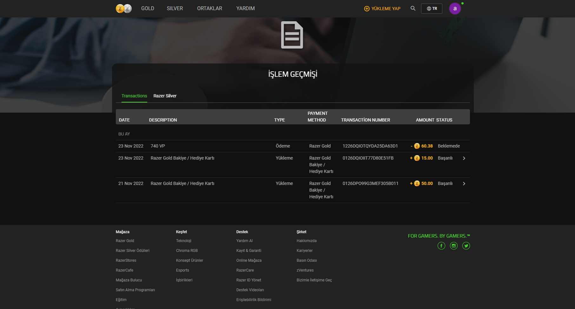Click transaction number 0126DPO99G3MEF305B011
Screen dimensions: 575x309
pyautogui.click(x=371, y=183)
